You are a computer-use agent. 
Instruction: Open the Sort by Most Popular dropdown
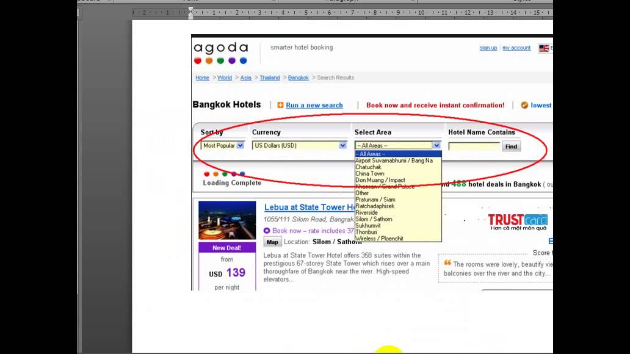[x=222, y=145]
